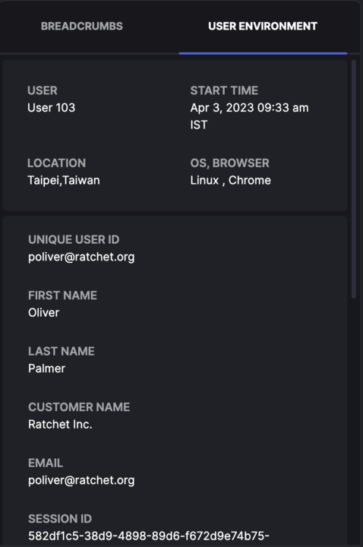This screenshot has height=547, width=363.
Task: Click the START TIME label
Action: (224, 90)
